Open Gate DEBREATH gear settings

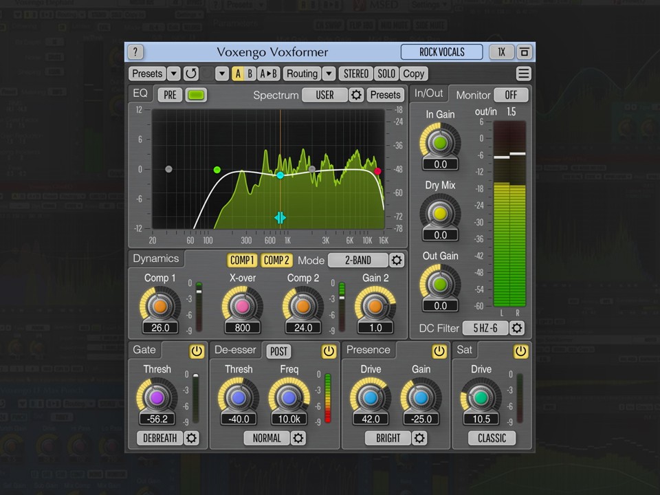191,438
